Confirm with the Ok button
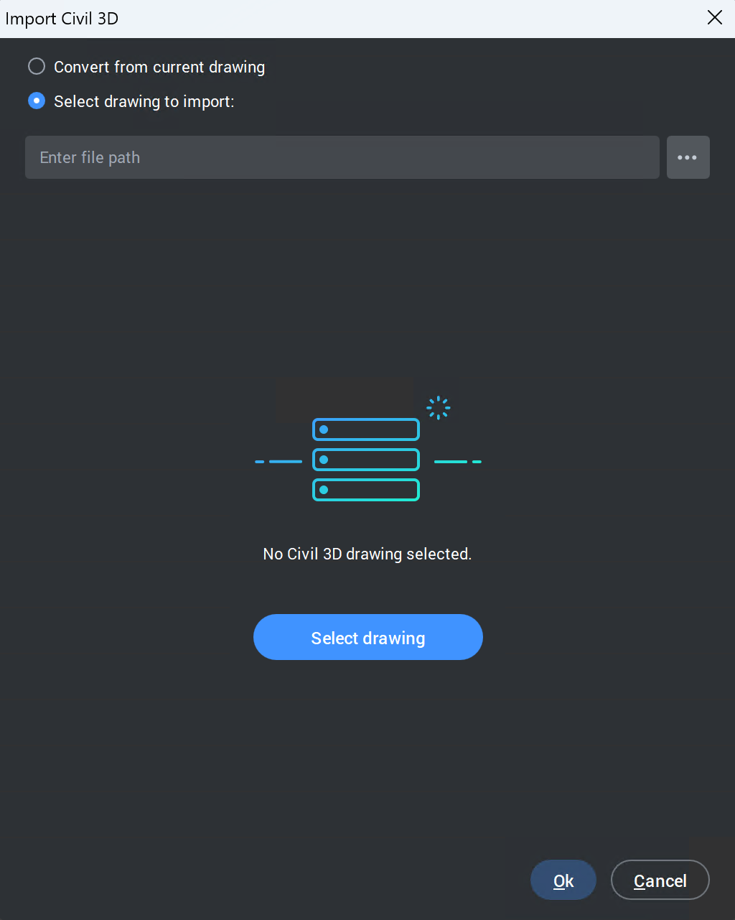The height and width of the screenshot is (920, 735). (563, 880)
